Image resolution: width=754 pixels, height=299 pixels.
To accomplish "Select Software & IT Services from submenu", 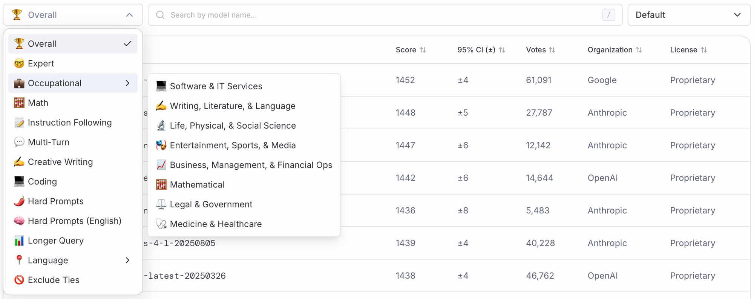I will tap(216, 86).
